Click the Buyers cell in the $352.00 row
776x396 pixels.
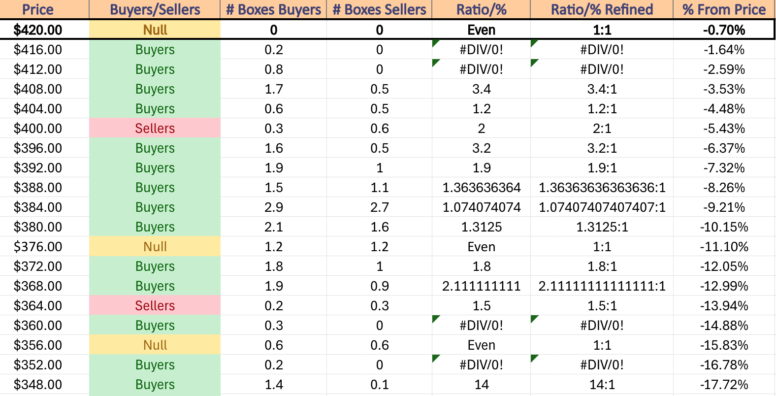pos(155,365)
